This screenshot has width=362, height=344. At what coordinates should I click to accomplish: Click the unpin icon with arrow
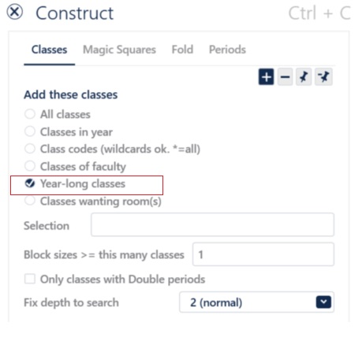coord(323,77)
